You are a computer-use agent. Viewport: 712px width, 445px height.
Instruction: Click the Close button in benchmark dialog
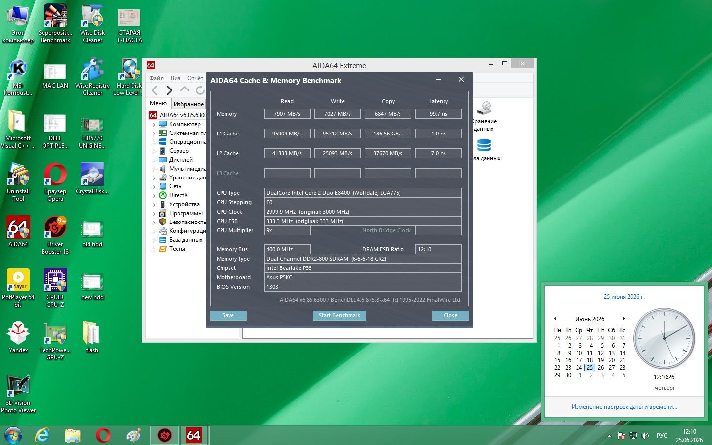(450, 315)
